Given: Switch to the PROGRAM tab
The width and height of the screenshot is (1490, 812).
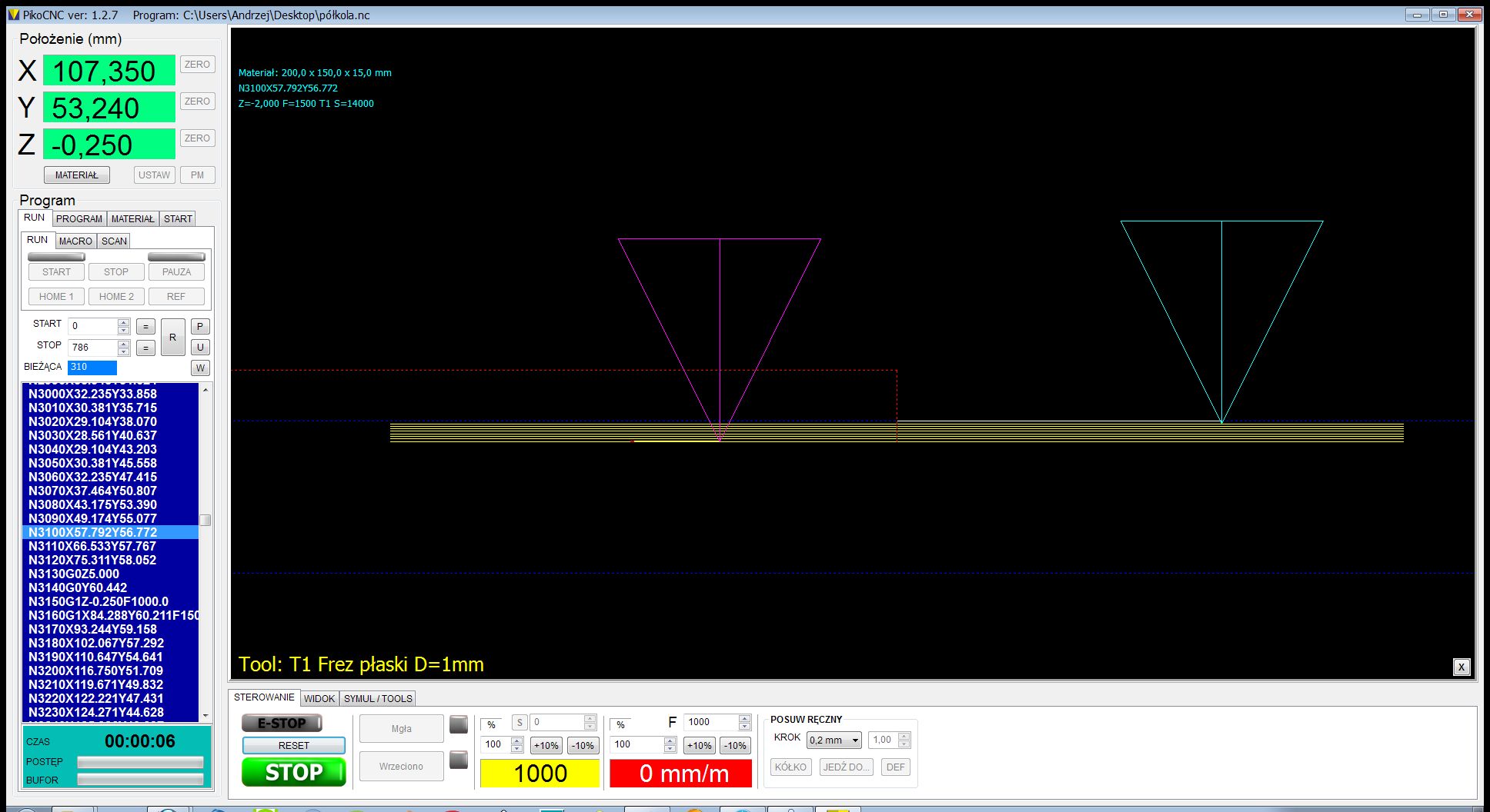Looking at the screenshot, I should pyautogui.click(x=79, y=219).
